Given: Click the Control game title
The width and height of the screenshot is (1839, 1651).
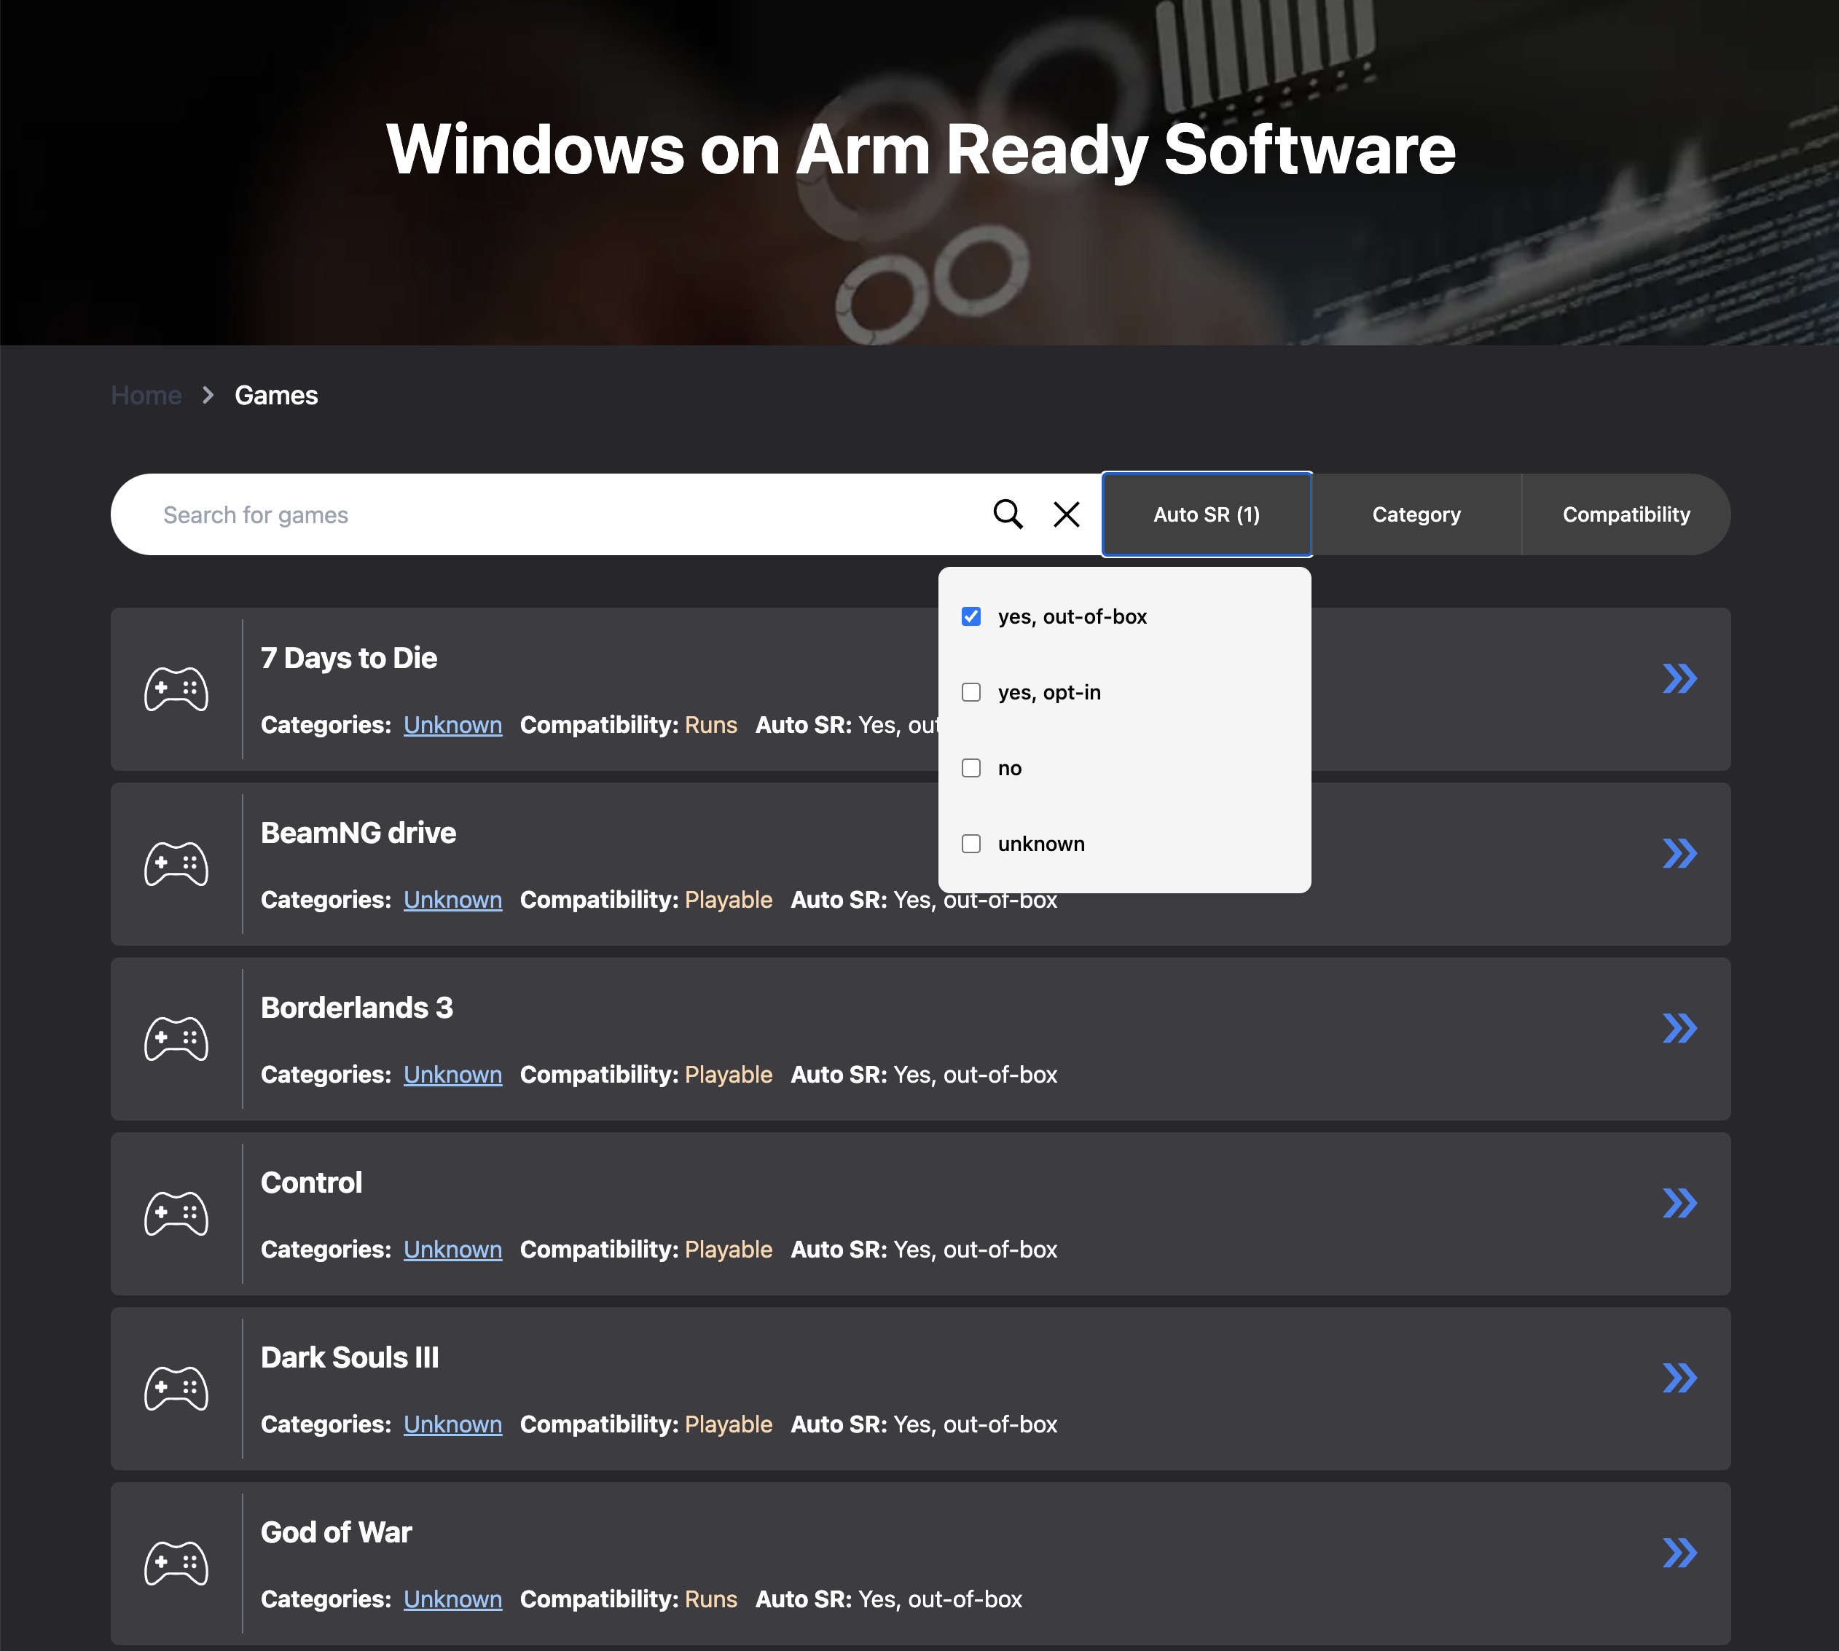Looking at the screenshot, I should (311, 1183).
